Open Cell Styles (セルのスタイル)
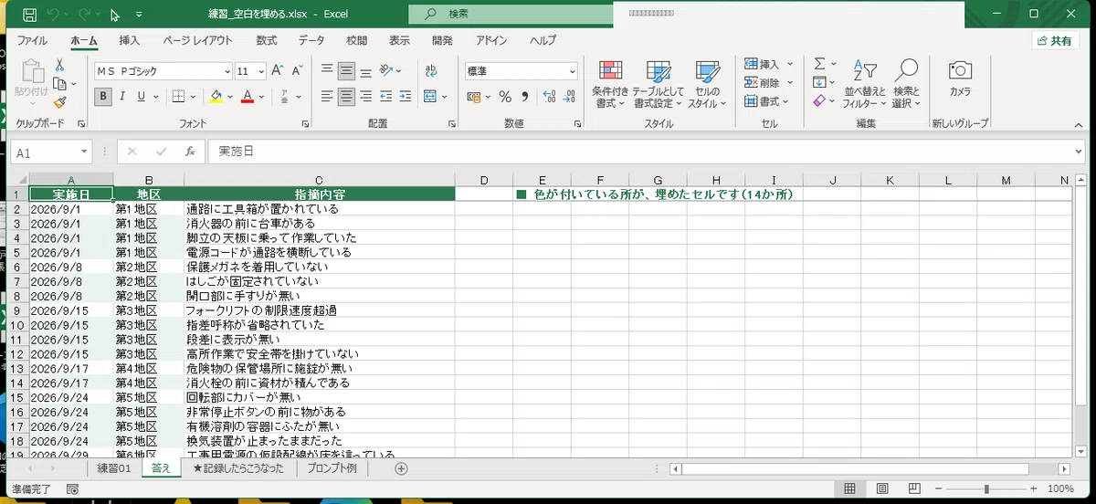The width and height of the screenshot is (1096, 504). [707, 85]
